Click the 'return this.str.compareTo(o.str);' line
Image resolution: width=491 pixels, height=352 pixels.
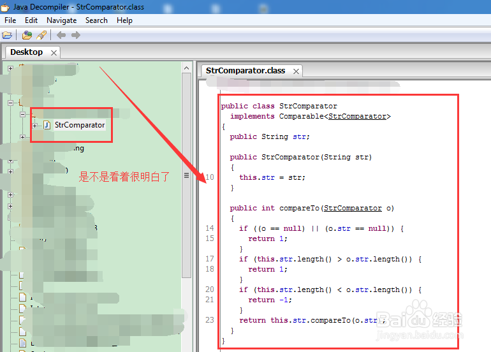(312, 320)
